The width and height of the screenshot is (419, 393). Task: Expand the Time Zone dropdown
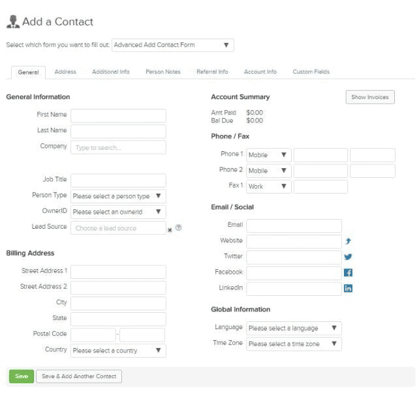294,343
